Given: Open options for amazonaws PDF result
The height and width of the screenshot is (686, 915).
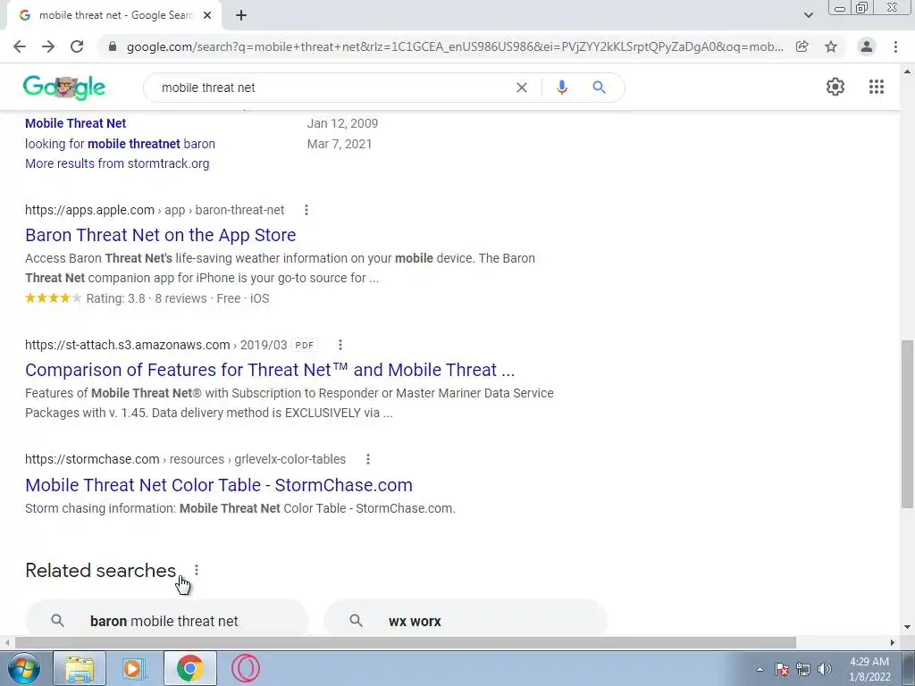Looking at the screenshot, I should pyautogui.click(x=340, y=345).
